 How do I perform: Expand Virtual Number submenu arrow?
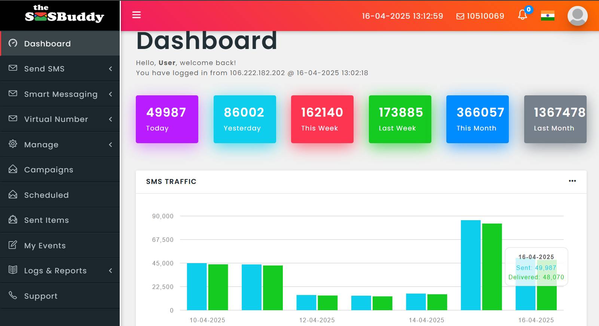(x=110, y=119)
